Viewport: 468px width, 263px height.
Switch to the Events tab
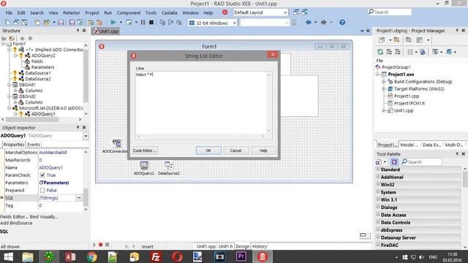(x=34, y=145)
